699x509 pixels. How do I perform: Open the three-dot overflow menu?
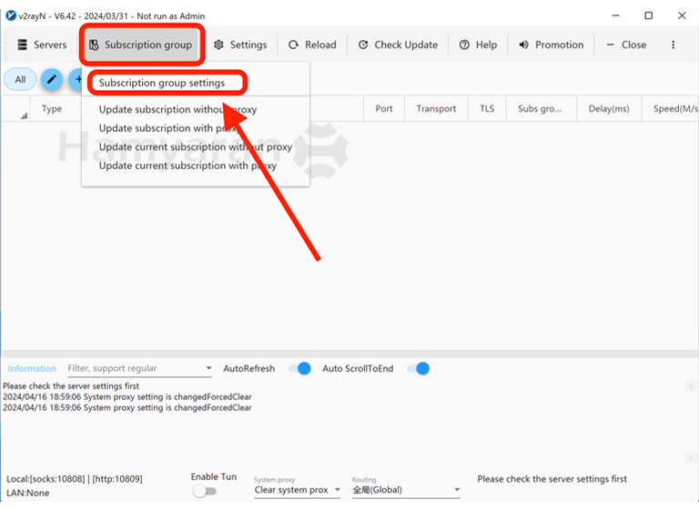click(673, 45)
